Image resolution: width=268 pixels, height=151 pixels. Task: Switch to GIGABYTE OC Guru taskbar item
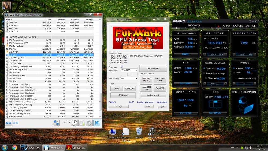(x=31, y=148)
